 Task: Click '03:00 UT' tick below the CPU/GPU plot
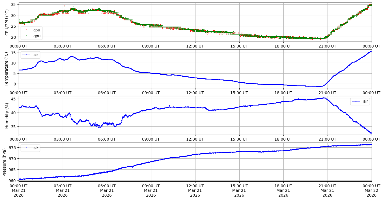pos(63,46)
